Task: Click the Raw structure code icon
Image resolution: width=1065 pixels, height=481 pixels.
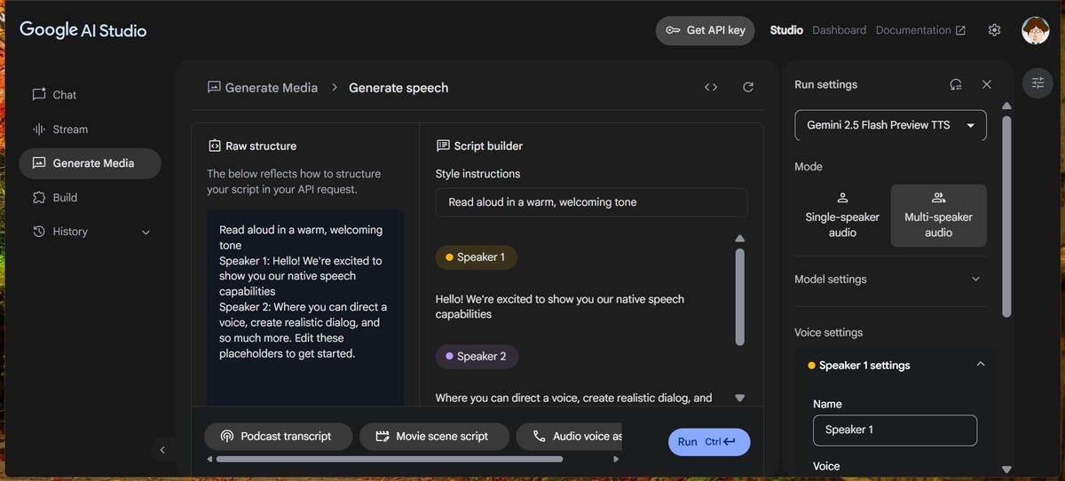Action: click(x=214, y=146)
